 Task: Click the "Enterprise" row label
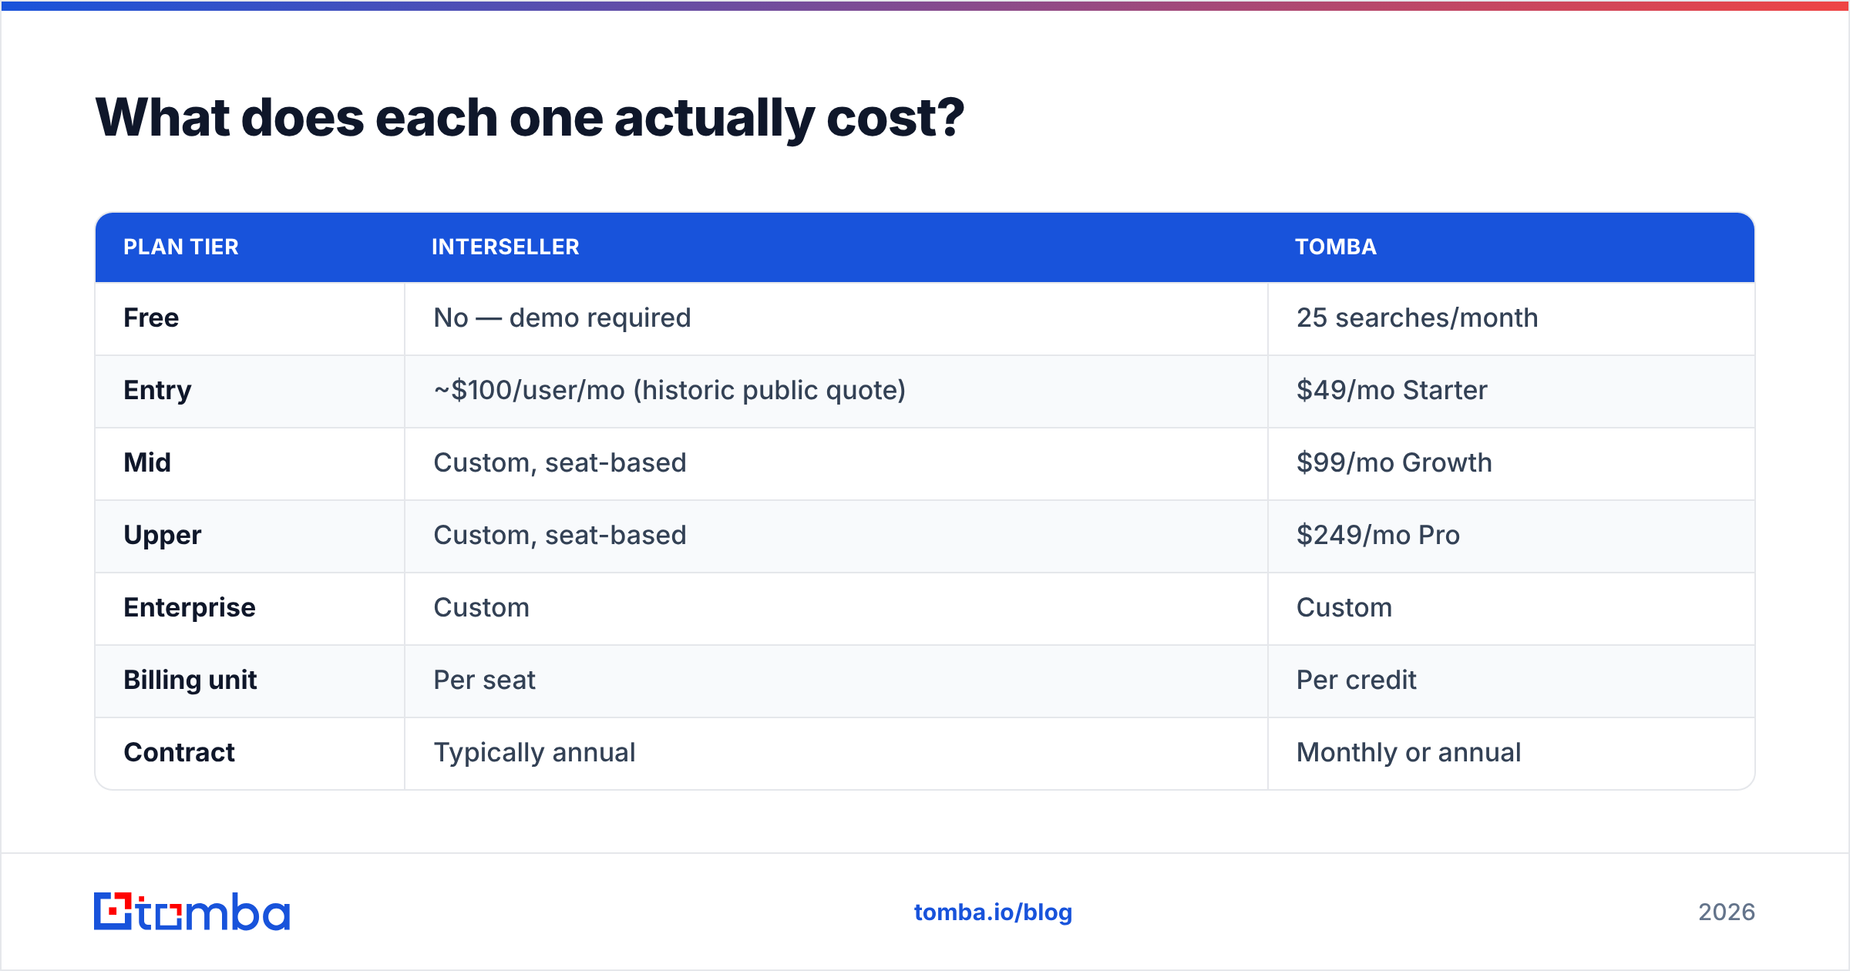pos(189,608)
